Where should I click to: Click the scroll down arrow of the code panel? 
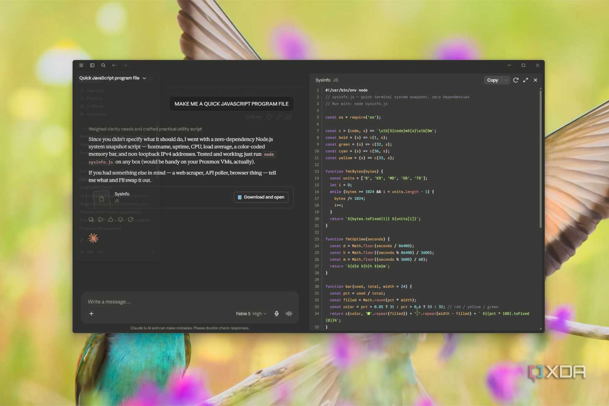541,328
